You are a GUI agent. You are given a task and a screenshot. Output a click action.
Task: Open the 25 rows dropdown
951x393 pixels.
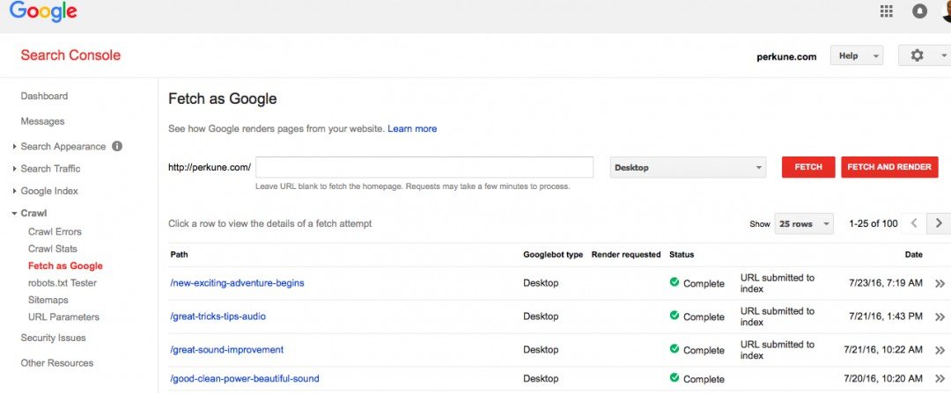(x=804, y=223)
